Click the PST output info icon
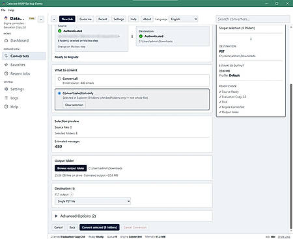 pyautogui.click(x=72, y=194)
